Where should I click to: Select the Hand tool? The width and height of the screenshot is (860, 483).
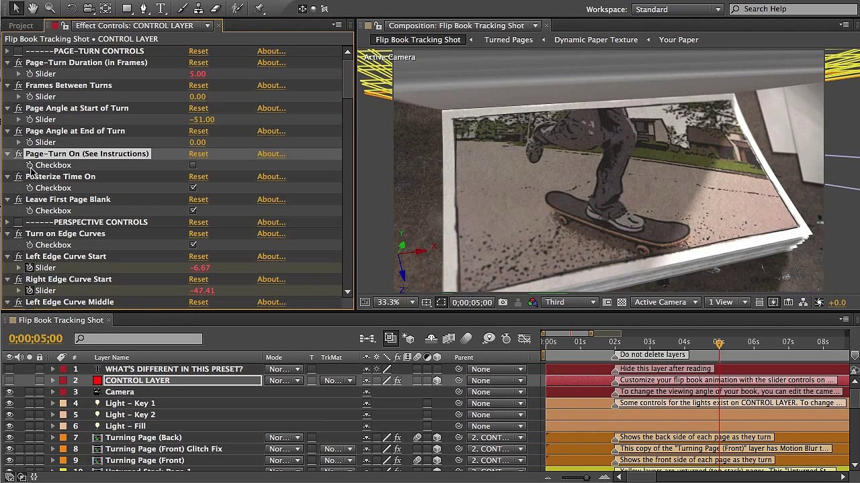[x=32, y=9]
